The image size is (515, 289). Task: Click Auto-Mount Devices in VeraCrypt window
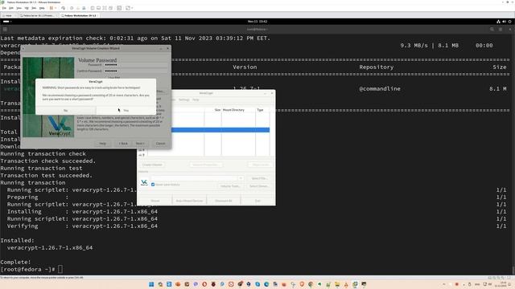(189, 201)
